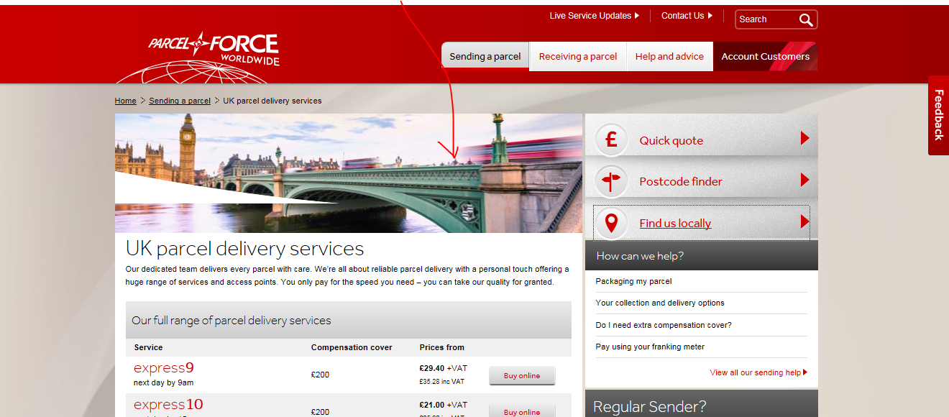Open View all our sending help link
Screen dimensions: 949x417
coord(755,372)
